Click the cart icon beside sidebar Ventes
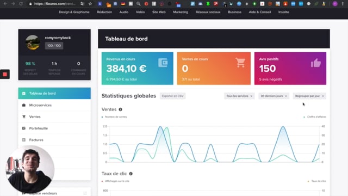This screenshot has height=196, width=348. coord(24,117)
